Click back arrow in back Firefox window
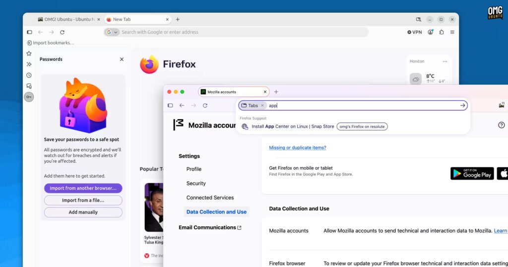Screen dimensions: 508x267 pyautogui.click(x=40, y=32)
